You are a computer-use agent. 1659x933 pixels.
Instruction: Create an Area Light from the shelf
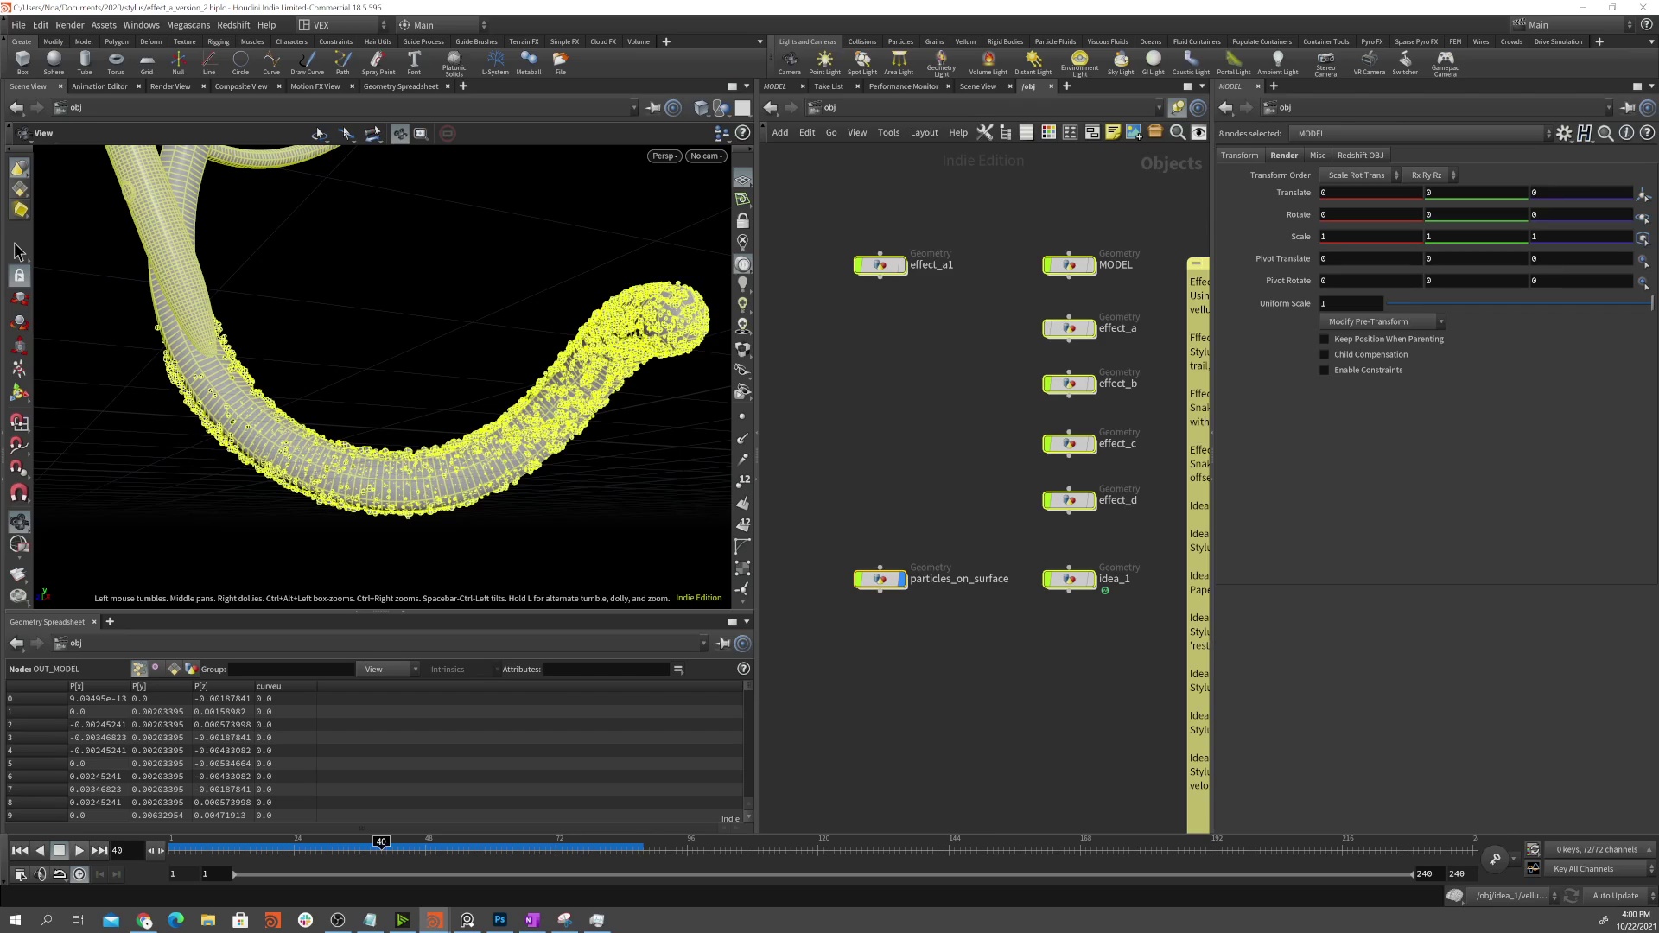[x=899, y=62]
